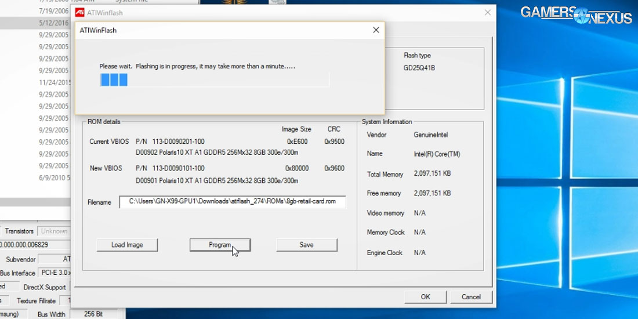This screenshot has width=638, height=319.
Task: Click Current VBIOS image size 0xE600
Action: 298,142
